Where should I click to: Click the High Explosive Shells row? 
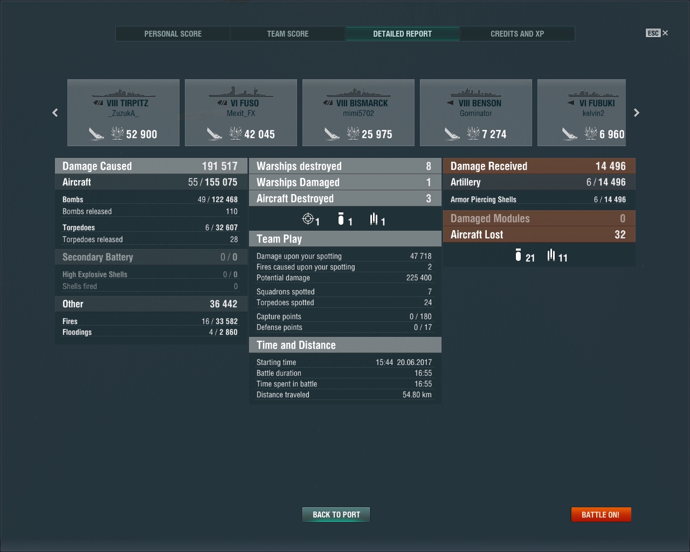coord(150,274)
